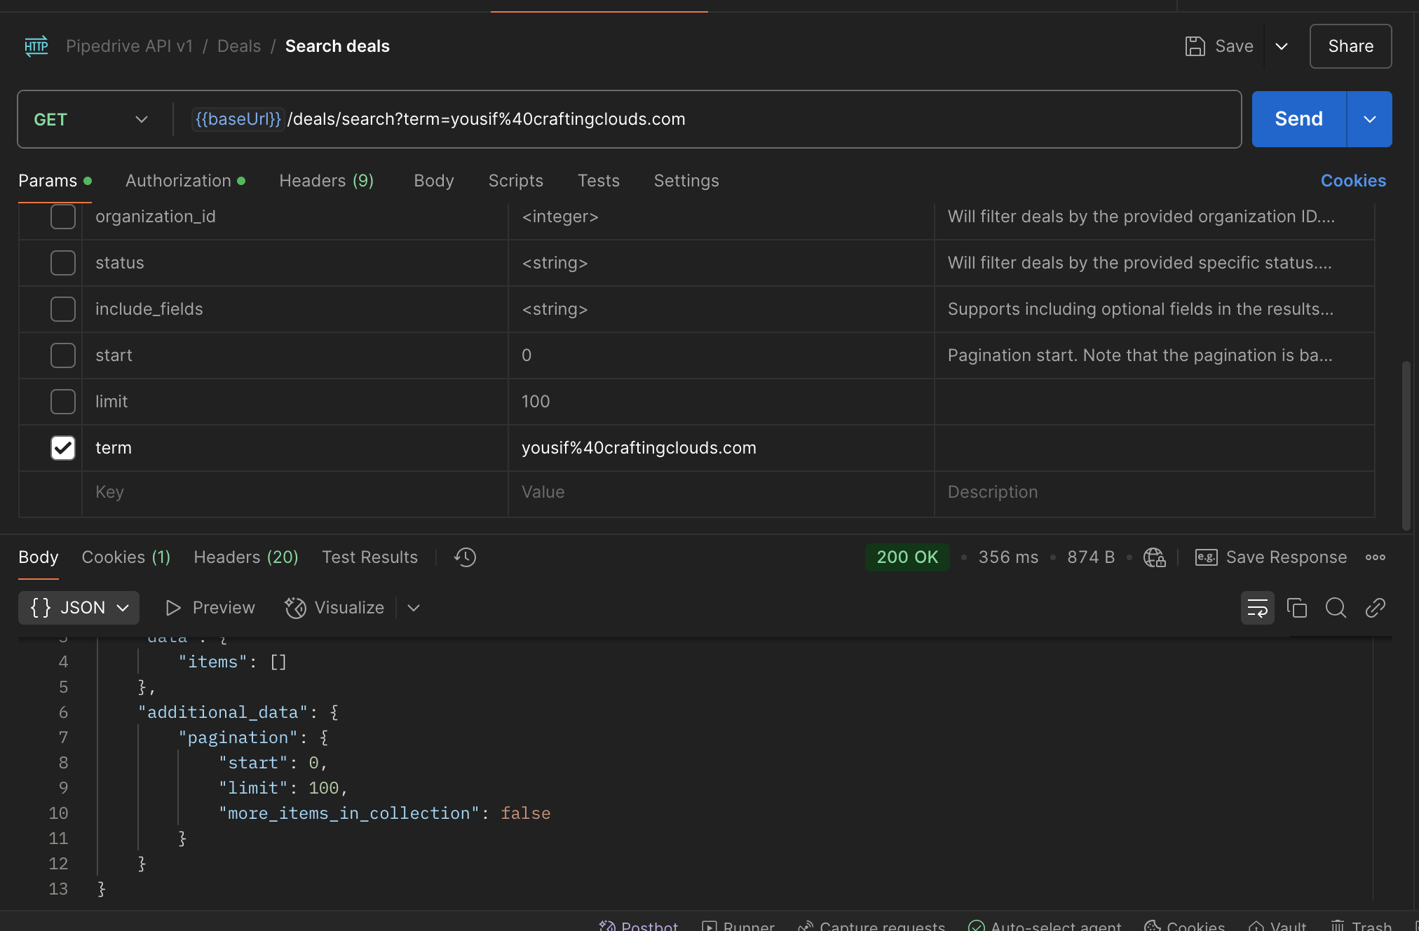Copy response body with copy icon
The image size is (1419, 931).
(x=1296, y=608)
